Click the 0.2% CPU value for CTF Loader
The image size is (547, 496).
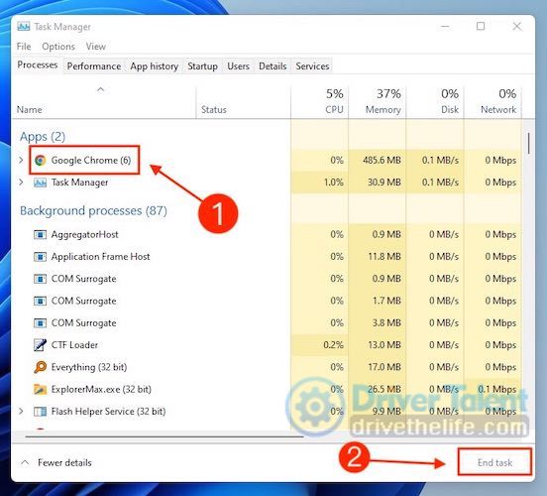point(334,345)
